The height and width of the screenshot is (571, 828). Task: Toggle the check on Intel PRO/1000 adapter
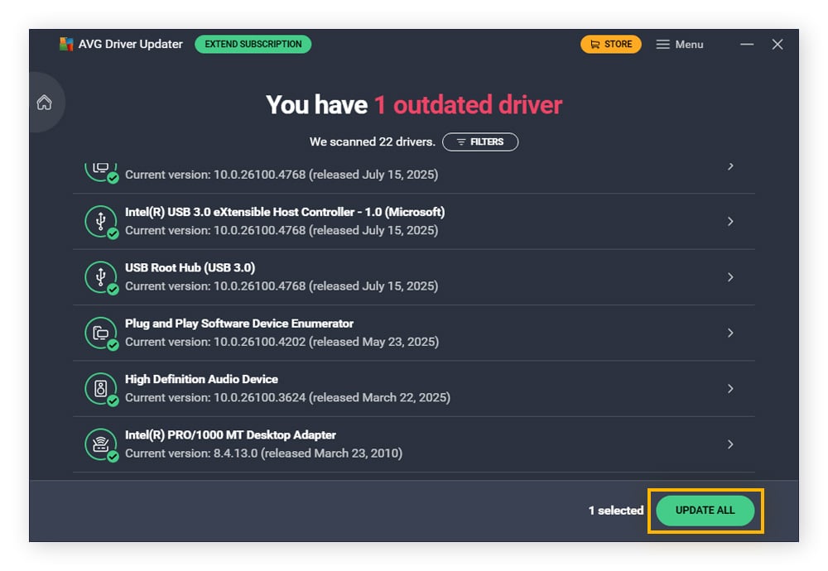coord(114,455)
